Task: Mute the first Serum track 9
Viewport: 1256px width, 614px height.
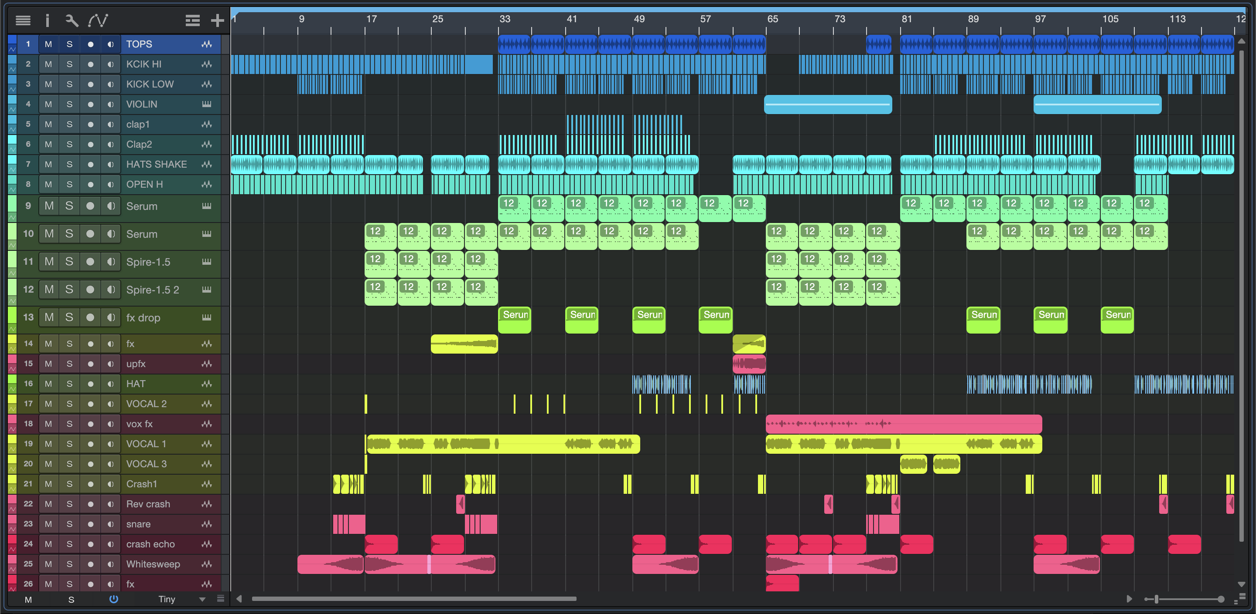Action: click(49, 206)
